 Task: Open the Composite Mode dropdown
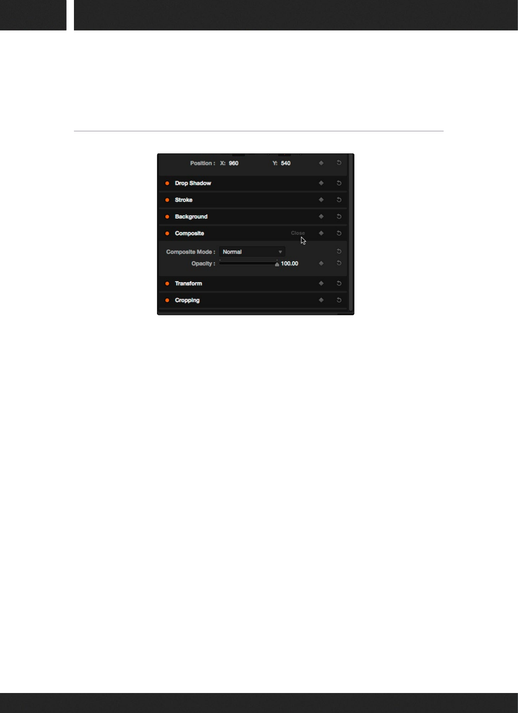pos(252,252)
